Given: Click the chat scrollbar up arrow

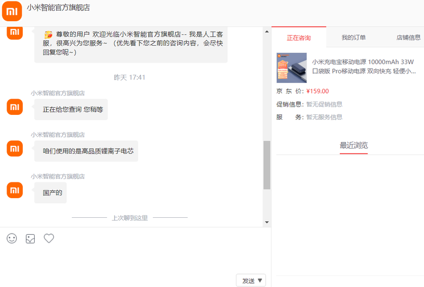Looking at the screenshot, I should point(267,32).
